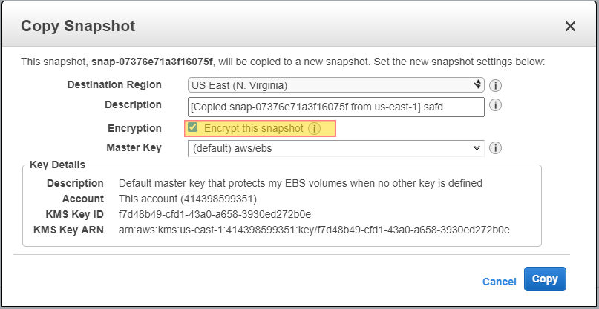Click the Copy Snapshot dialog title

pyautogui.click(x=78, y=27)
